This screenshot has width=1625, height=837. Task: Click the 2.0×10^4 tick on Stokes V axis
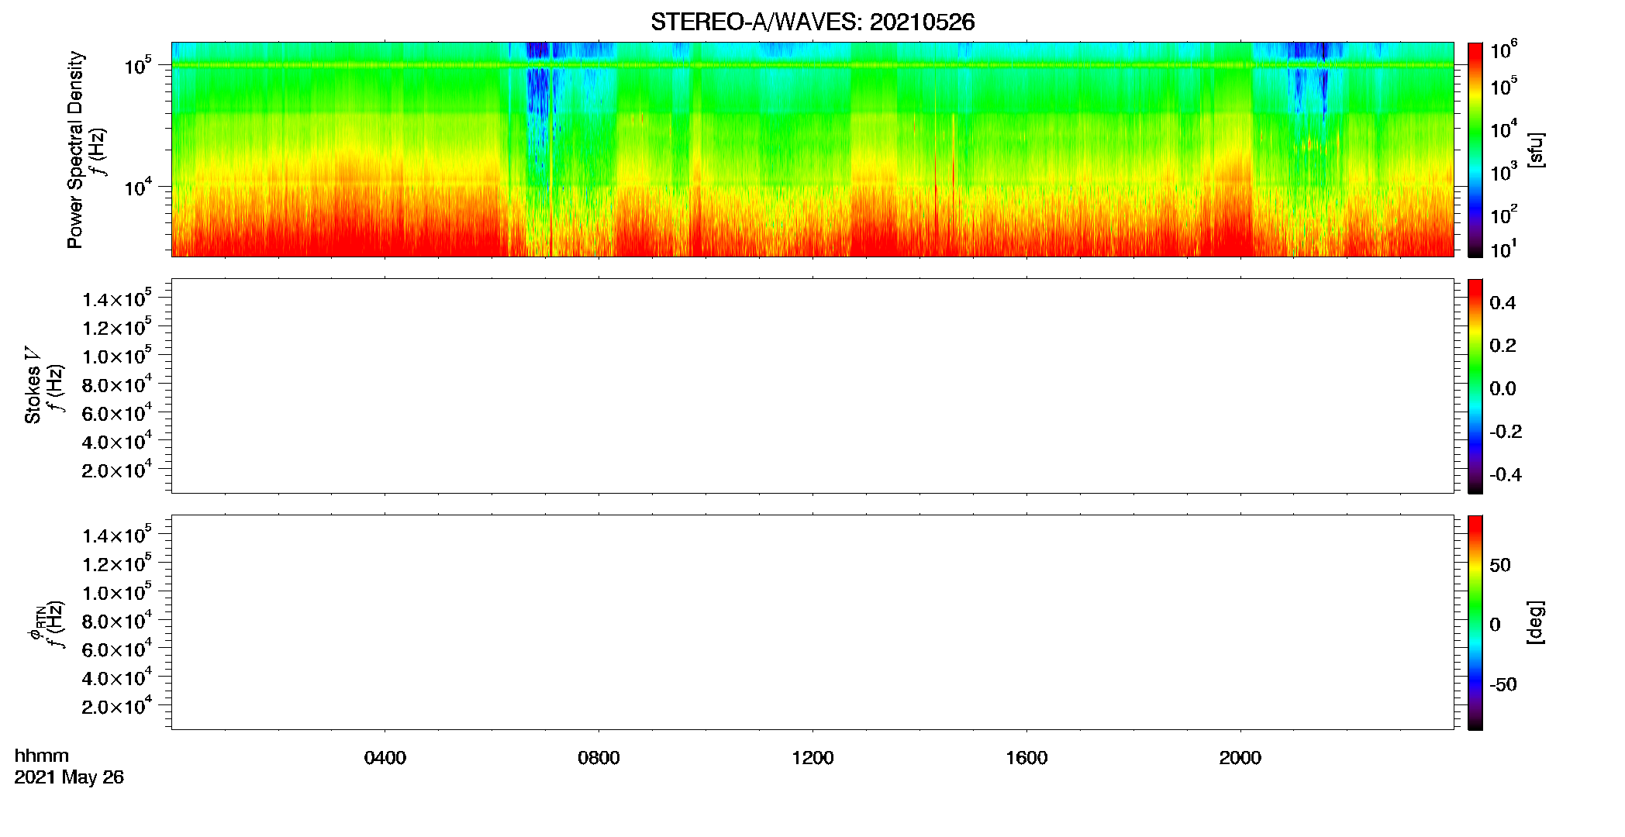coord(116,470)
